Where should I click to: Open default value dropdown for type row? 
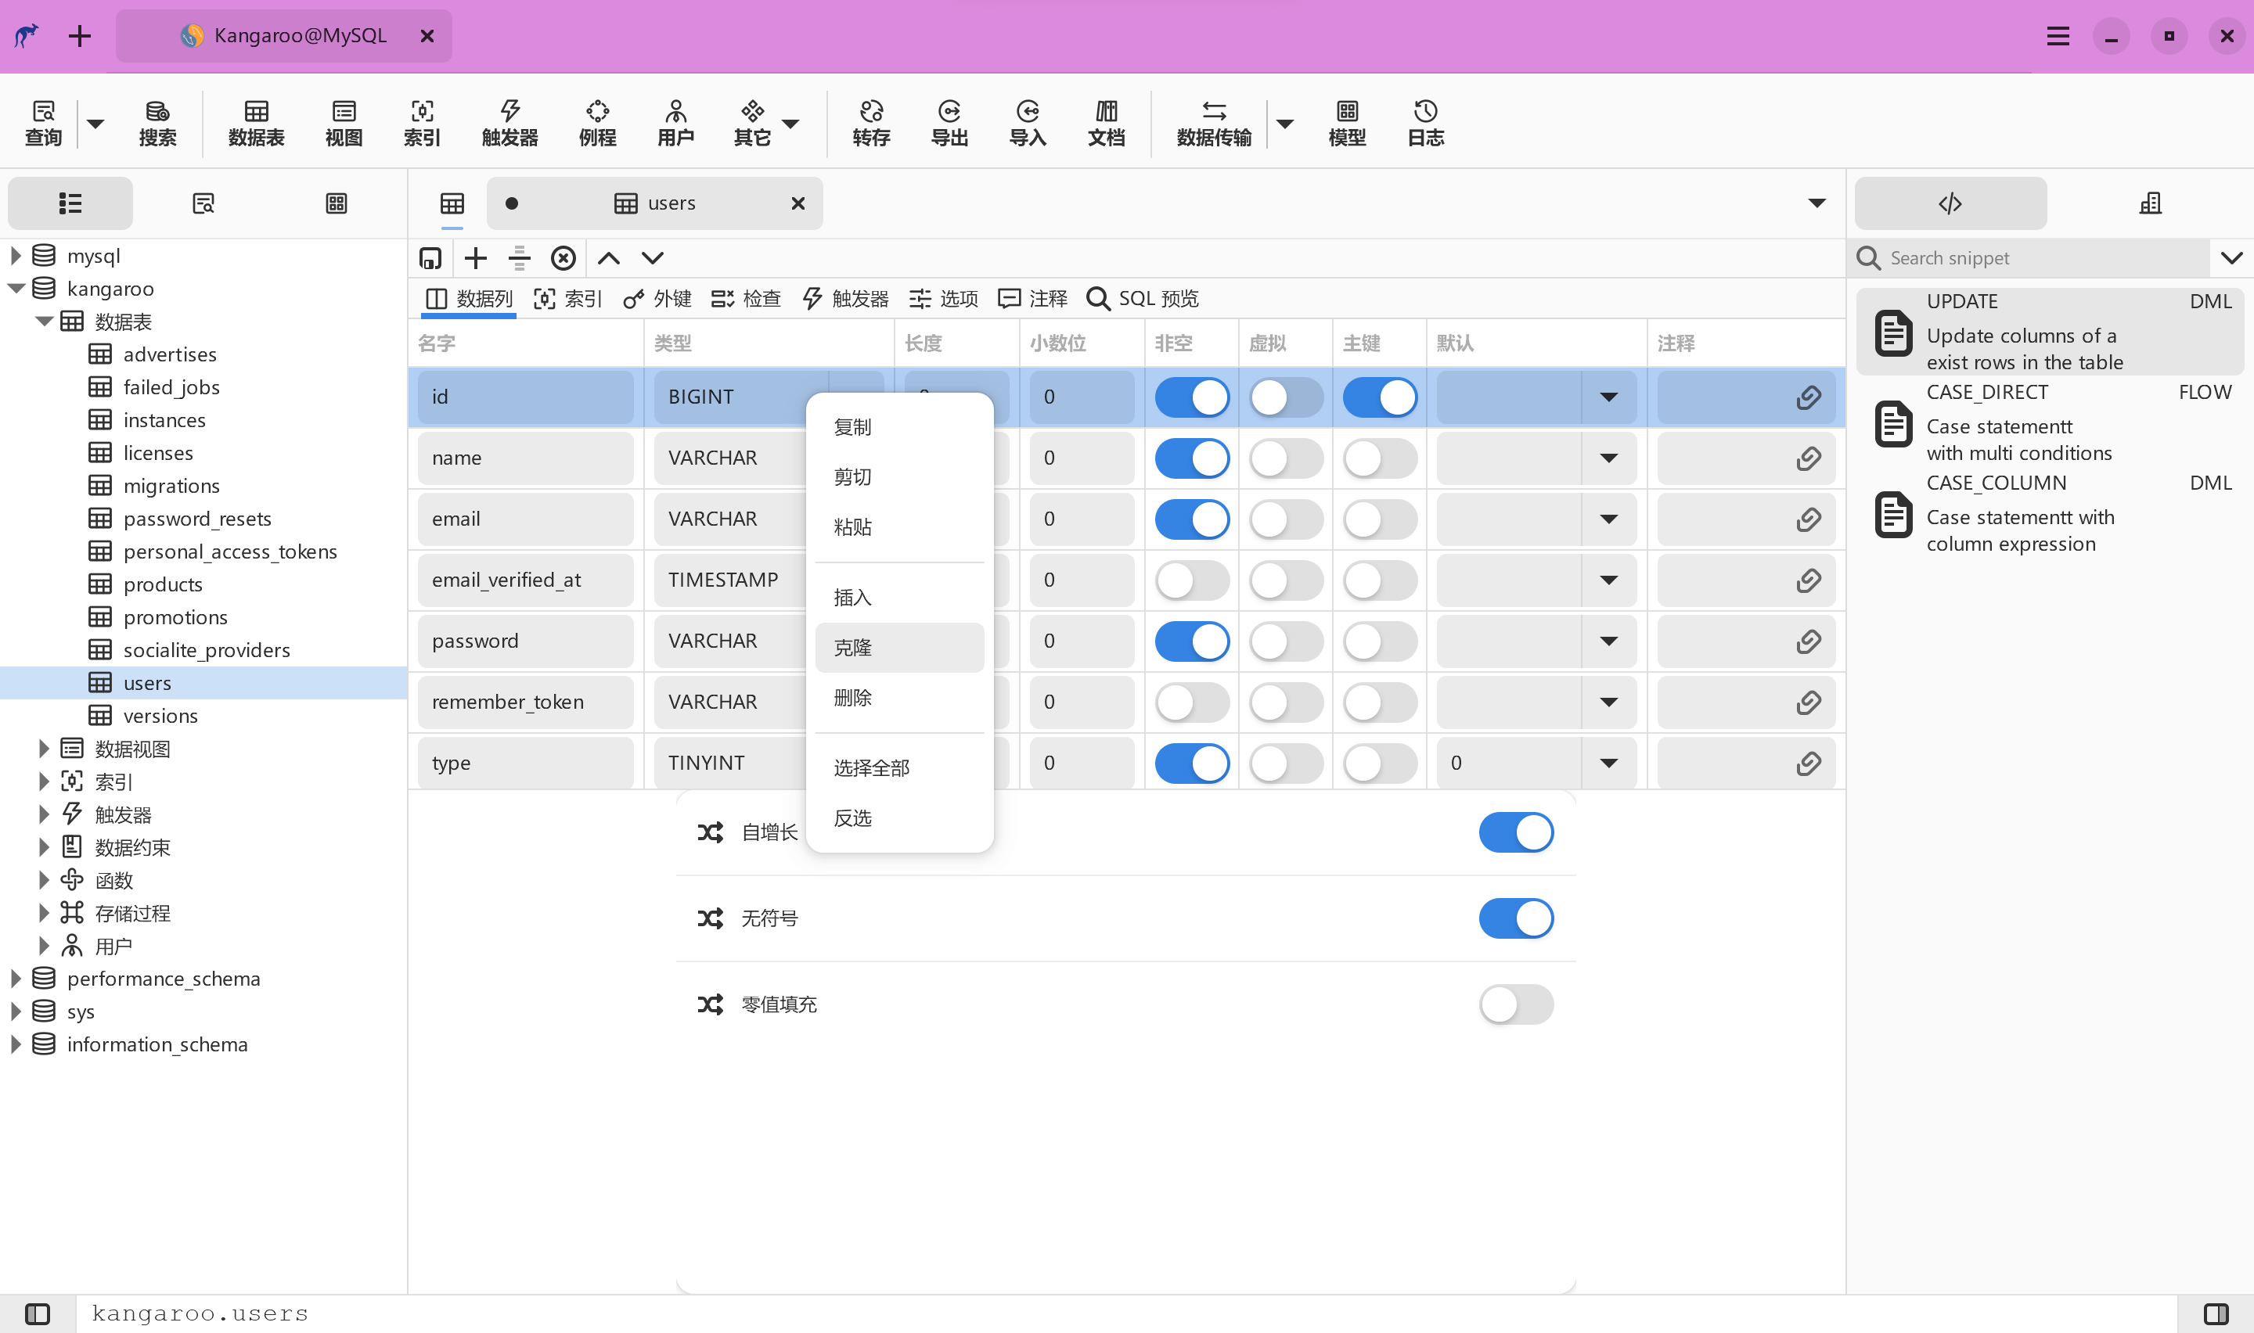click(1608, 764)
